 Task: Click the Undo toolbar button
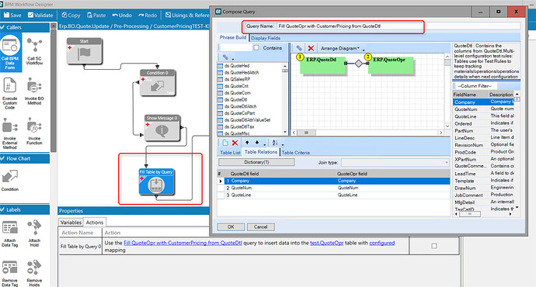point(122,15)
